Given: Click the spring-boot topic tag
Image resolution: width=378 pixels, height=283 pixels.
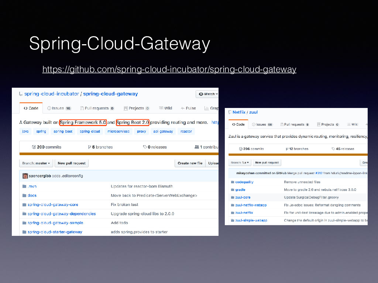Looking at the screenshot, I should point(63,132).
